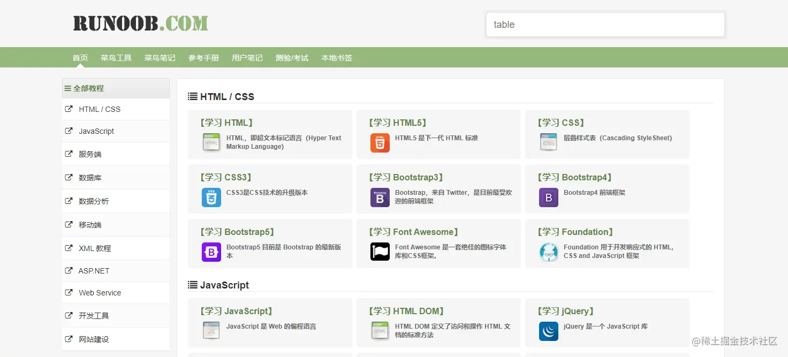Click external-link icon beside sidebar JavaScript

(x=69, y=131)
